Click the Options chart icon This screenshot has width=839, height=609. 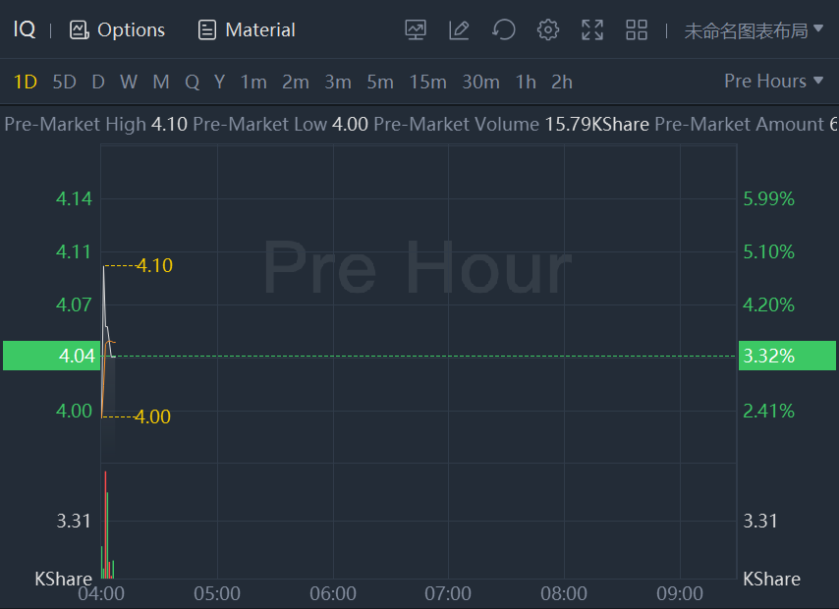click(x=80, y=30)
